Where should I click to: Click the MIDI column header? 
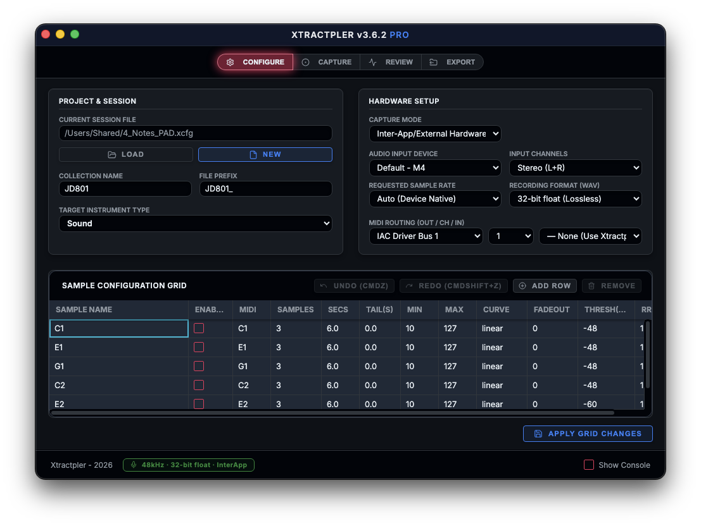coord(251,309)
